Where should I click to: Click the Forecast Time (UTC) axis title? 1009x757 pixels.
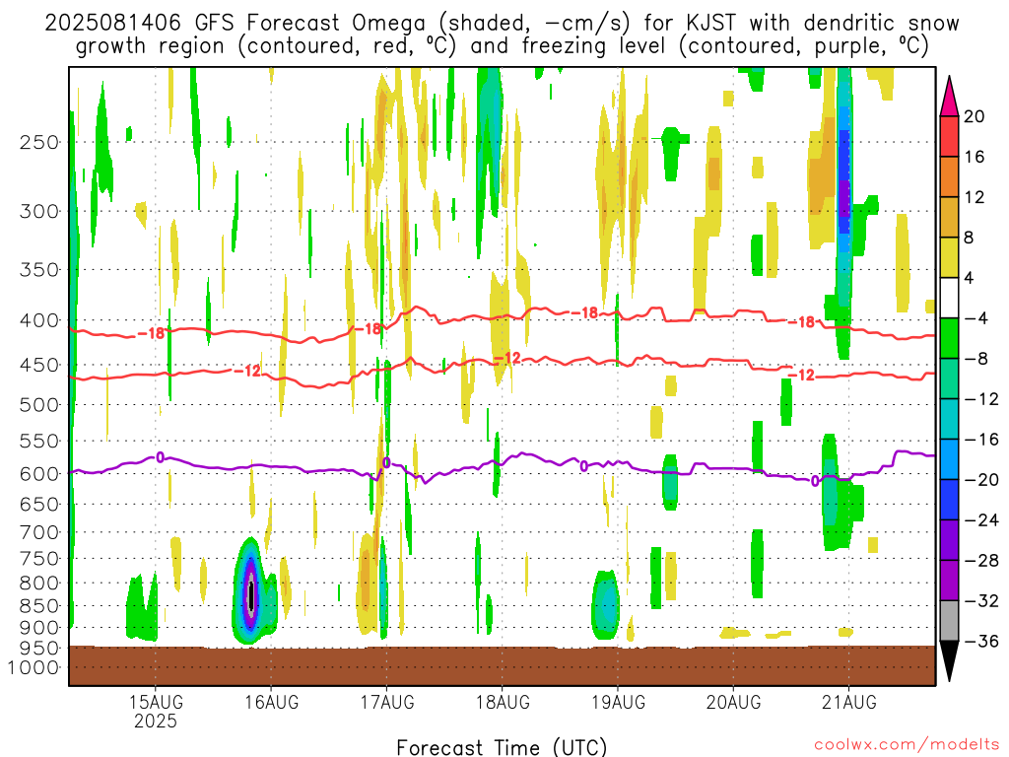pyautogui.click(x=502, y=747)
